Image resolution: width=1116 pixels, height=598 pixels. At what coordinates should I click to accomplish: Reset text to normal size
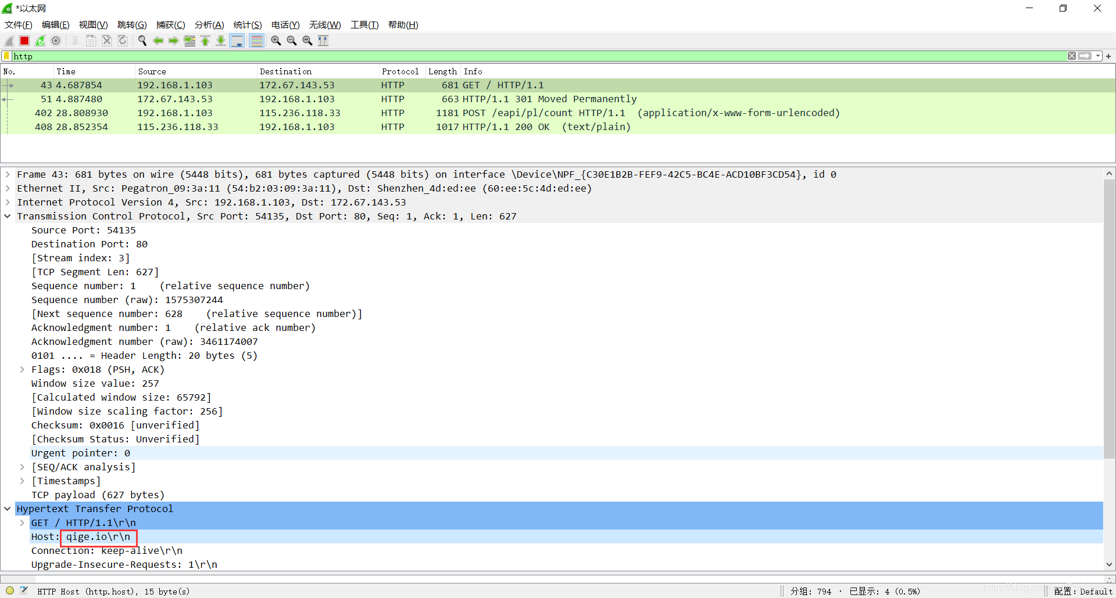(x=307, y=41)
